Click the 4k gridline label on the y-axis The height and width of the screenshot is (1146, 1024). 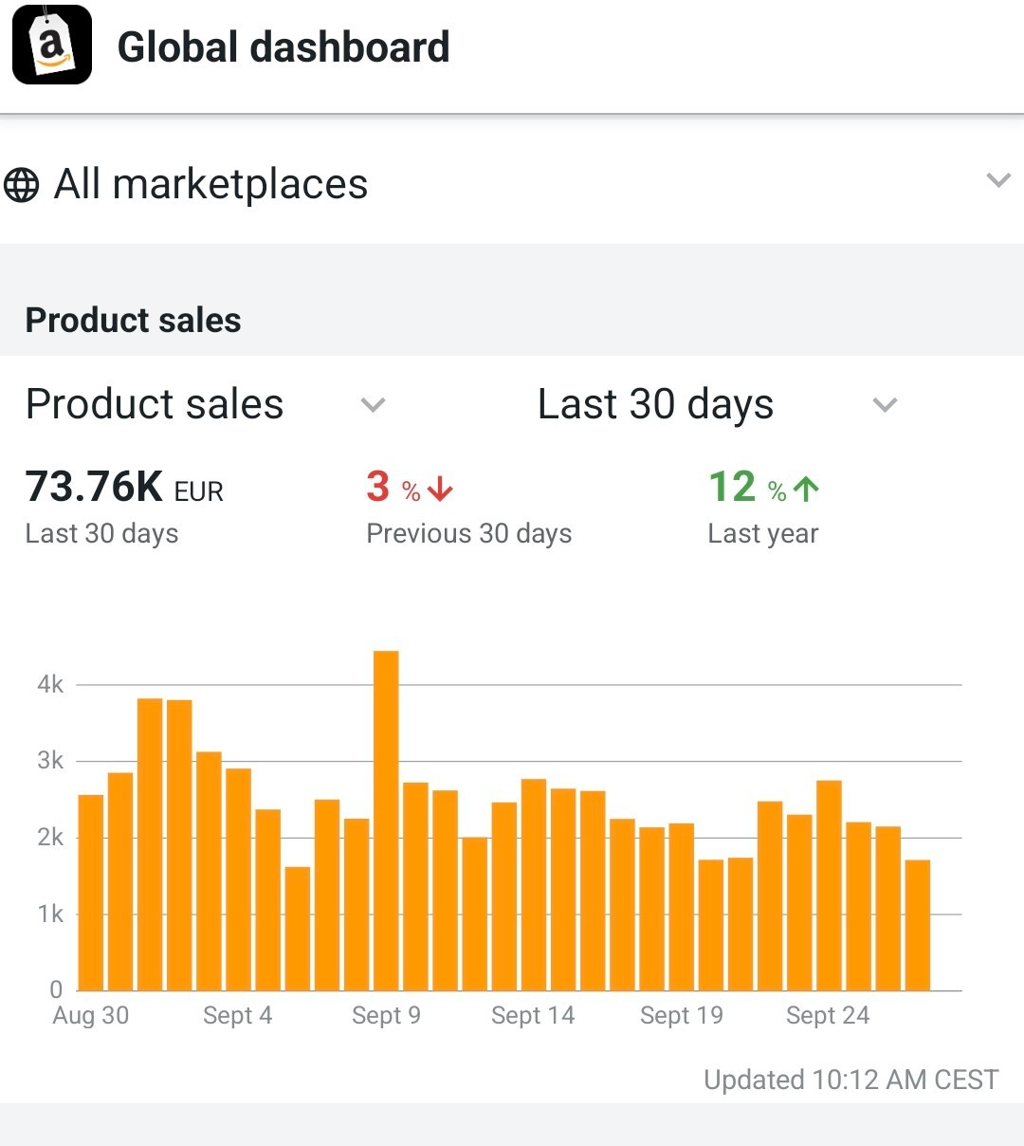[52, 682]
